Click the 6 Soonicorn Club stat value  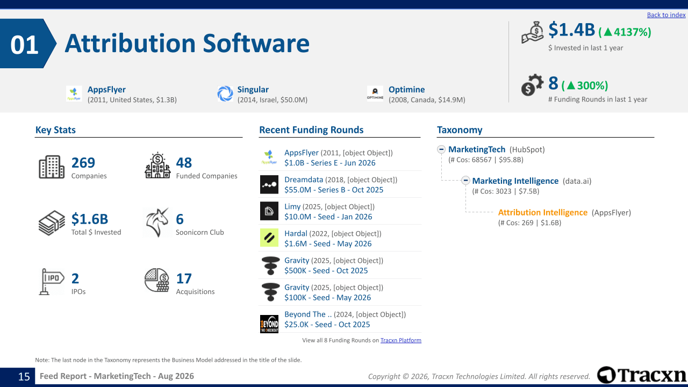[x=180, y=219]
